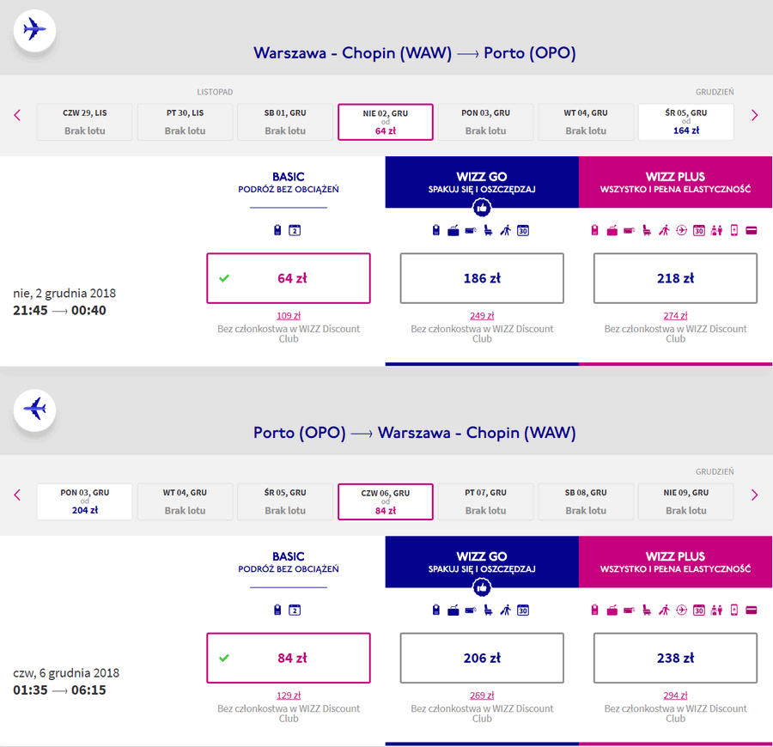Click outbound WIZZ Plus credit card refund icon
The width and height of the screenshot is (773, 747).
752,230
